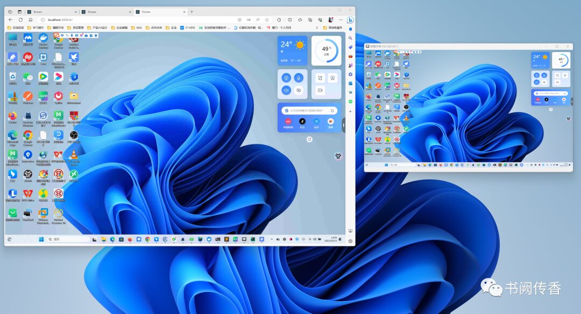Expand the system tray hidden icons chevron

272,239
